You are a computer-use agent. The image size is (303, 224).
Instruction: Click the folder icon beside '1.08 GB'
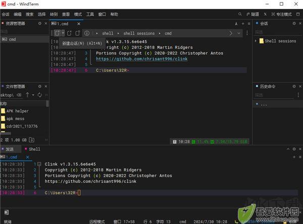click(x=32, y=140)
